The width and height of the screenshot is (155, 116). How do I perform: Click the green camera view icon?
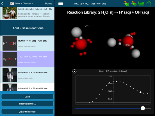(x=141, y=3)
